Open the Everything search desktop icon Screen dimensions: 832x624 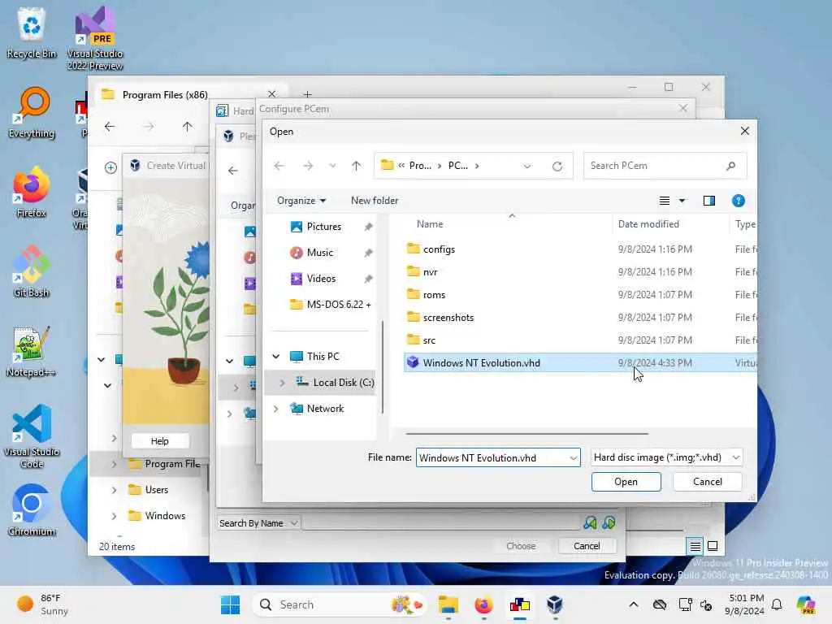coord(32,112)
